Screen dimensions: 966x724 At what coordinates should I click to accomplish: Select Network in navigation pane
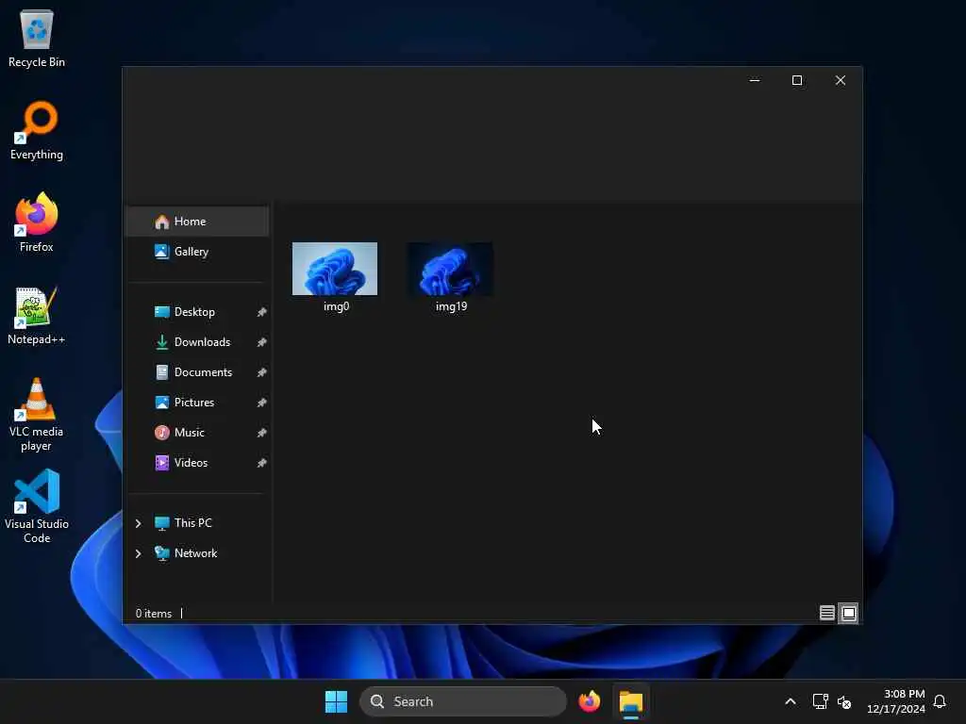pos(186,553)
